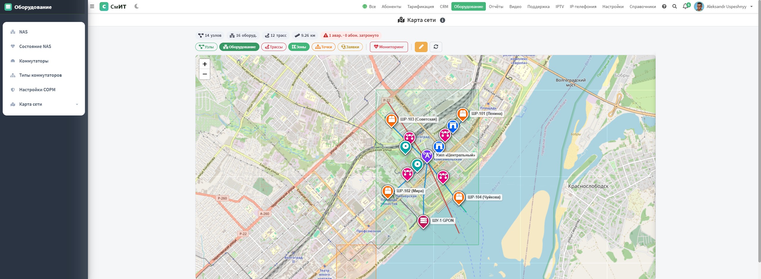This screenshot has height=279, width=761.
Task: Select the ШР-104 (Чуйкова) map marker
Action: [459, 198]
